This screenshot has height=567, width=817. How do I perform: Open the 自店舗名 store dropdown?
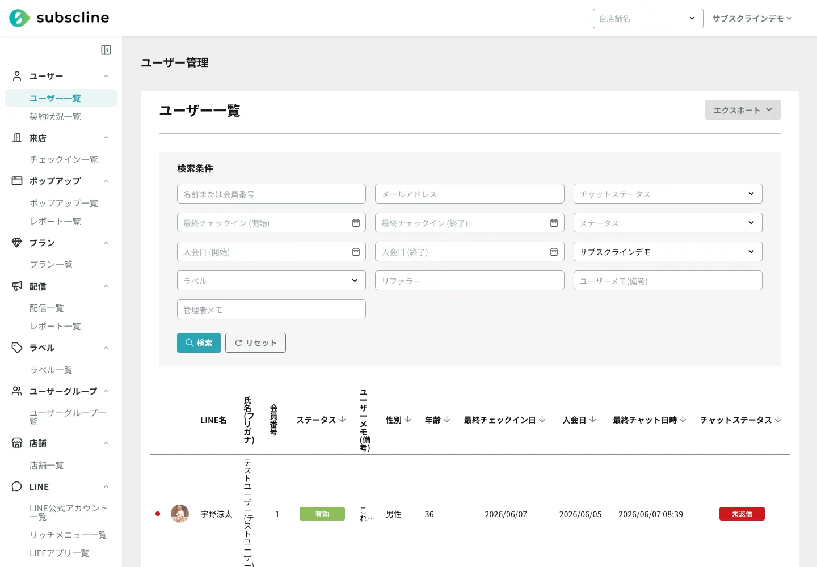648,18
